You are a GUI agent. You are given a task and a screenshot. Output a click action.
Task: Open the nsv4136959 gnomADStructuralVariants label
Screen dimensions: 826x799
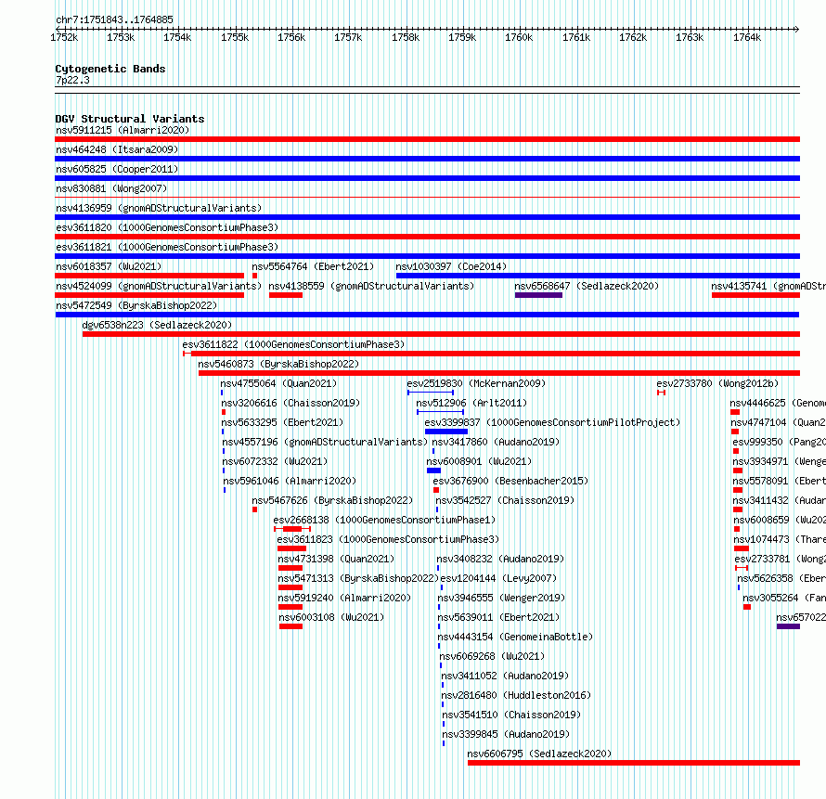pyautogui.click(x=159, y=208)
